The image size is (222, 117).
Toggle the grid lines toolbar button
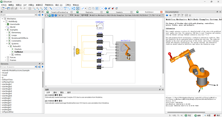click(30, 8)
